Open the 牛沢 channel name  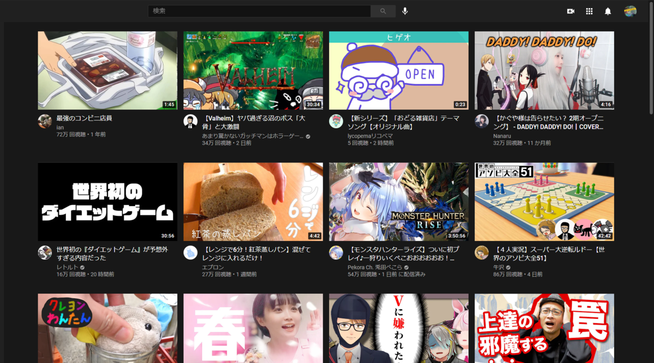coord(499,267)
